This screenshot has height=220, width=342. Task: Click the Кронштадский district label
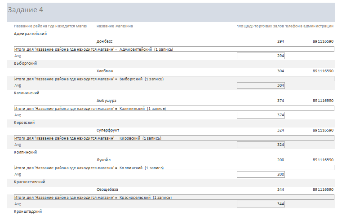[x=28, y=211]
